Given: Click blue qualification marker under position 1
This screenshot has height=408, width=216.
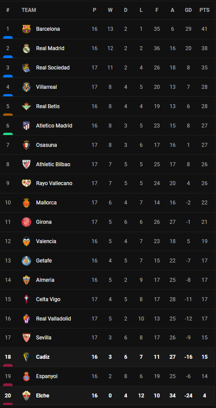Looking at the screenshot, I should point(8,37).
